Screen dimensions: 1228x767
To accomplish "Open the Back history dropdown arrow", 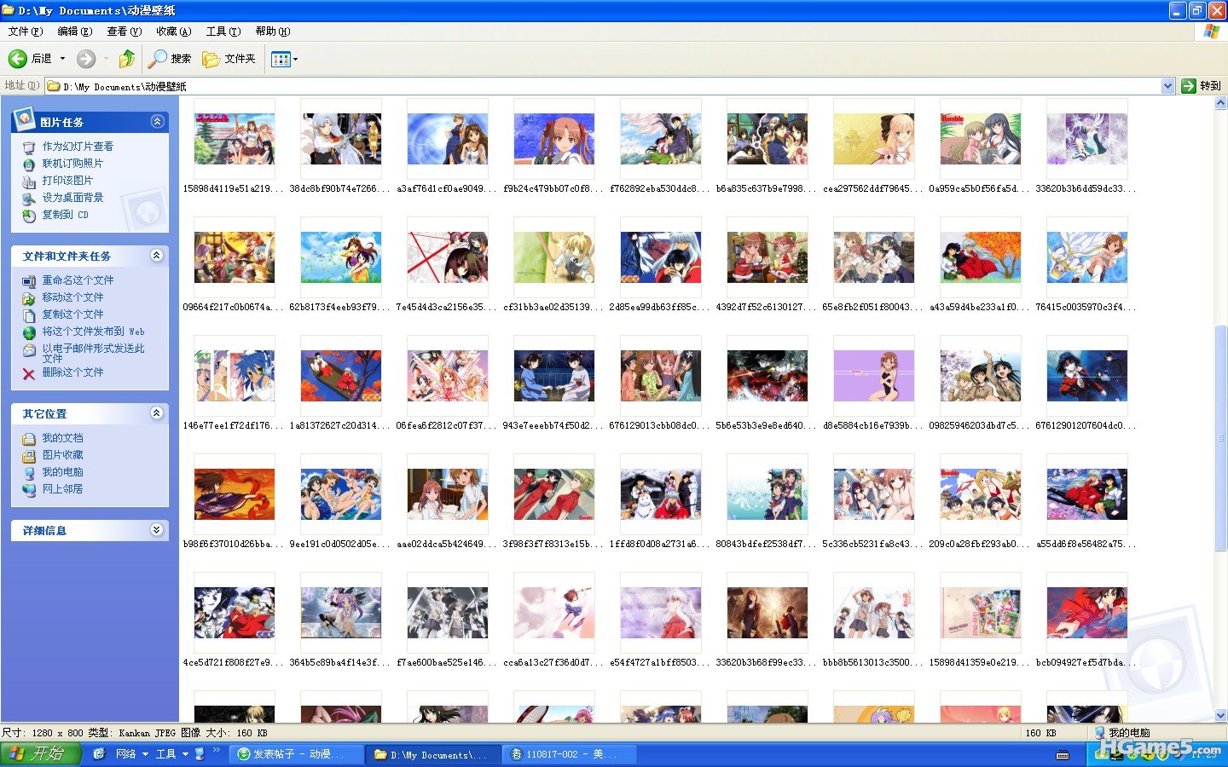I will pyautogui.click(x=62, y=59).
